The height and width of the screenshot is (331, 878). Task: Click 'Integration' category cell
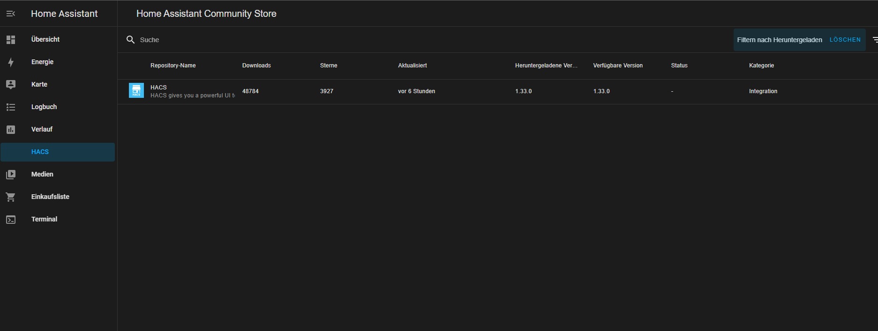763,91
